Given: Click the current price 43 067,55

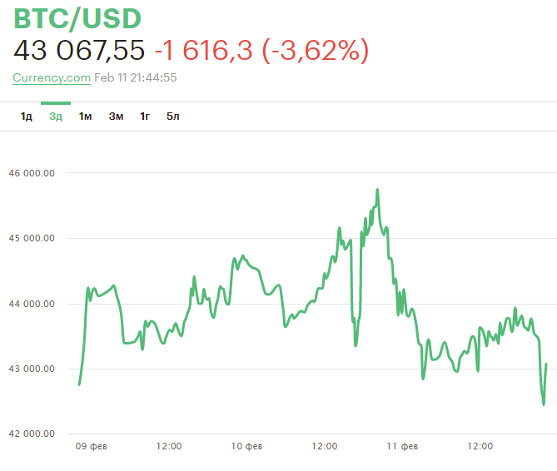Looking at the screenshot, I should [79, 51].
